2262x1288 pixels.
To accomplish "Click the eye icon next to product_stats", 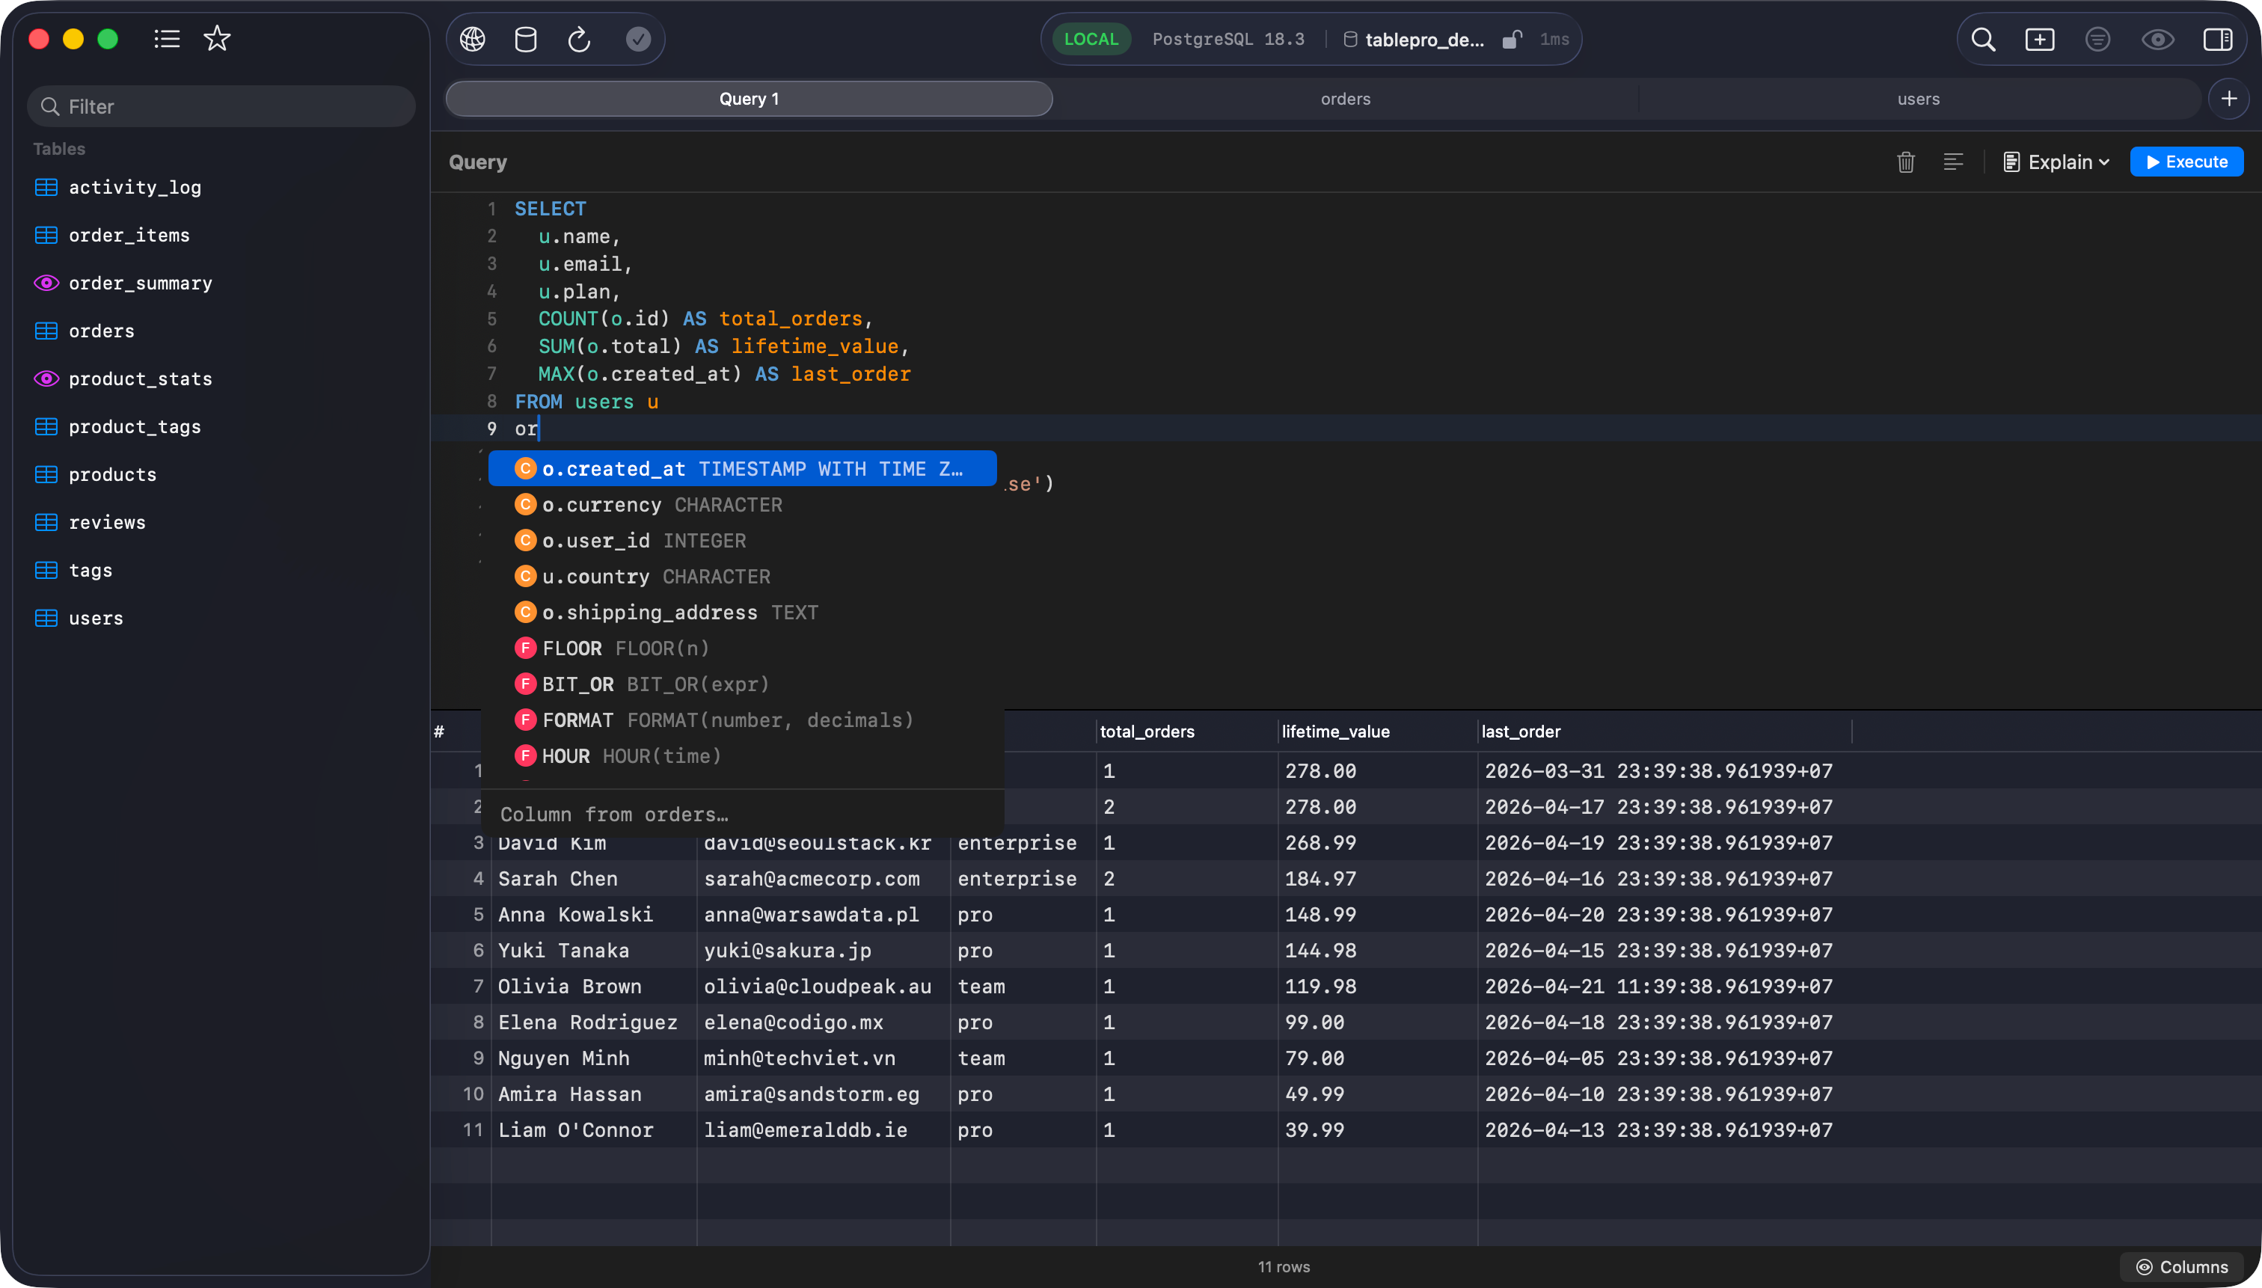I will [x=46, y=378].
